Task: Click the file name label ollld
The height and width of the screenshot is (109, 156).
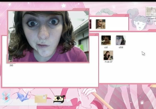Action: [x=121, y=47]
